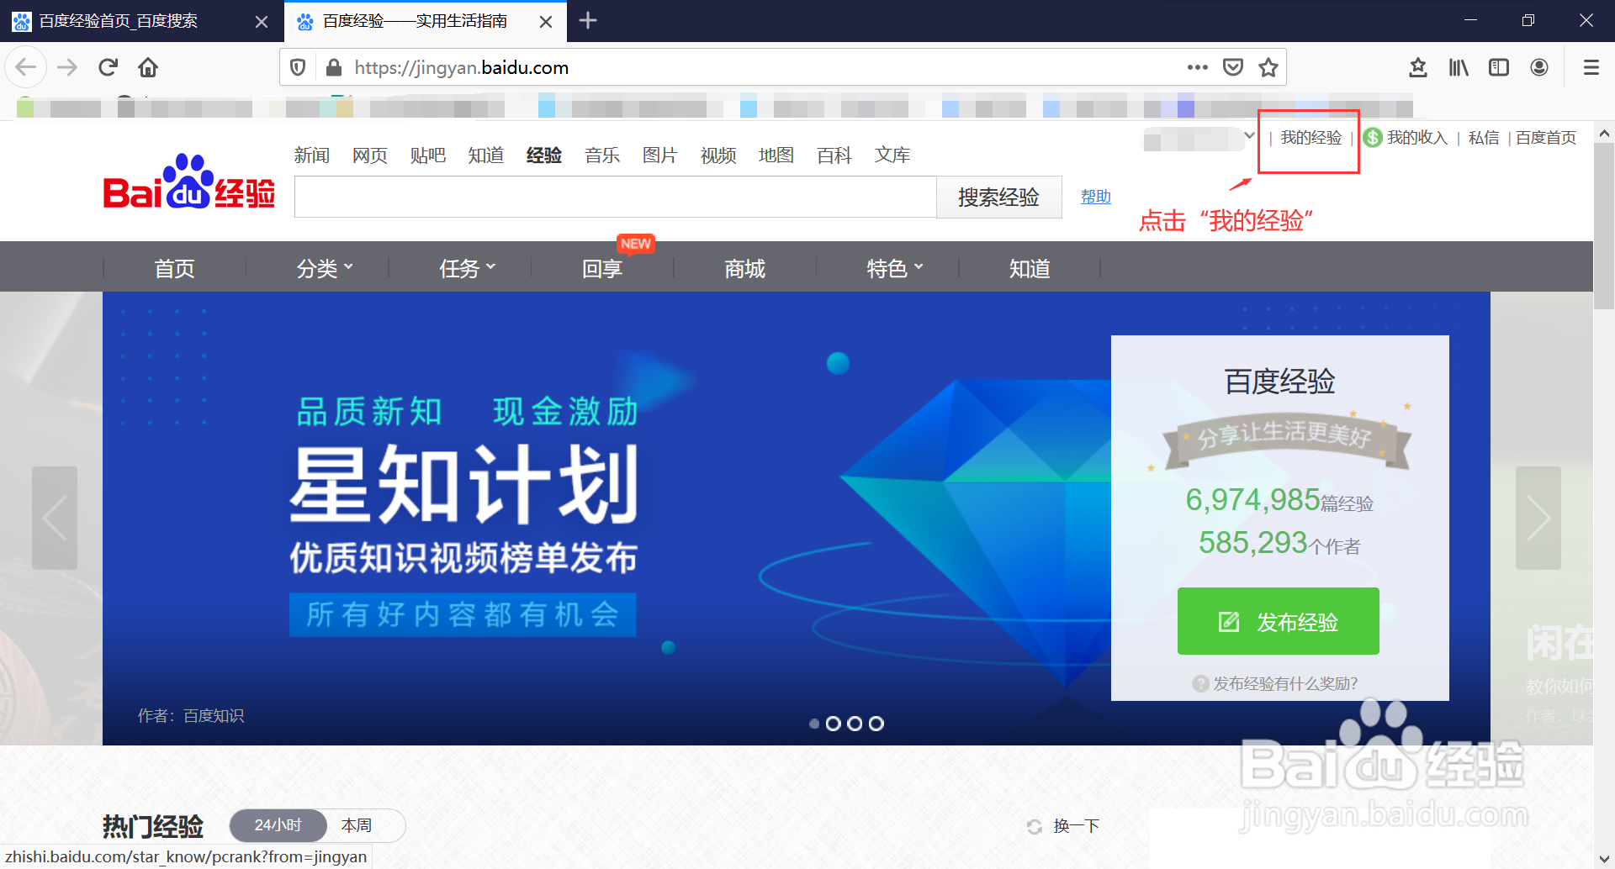Click the browser back arrow

click(x=26, y=67)
